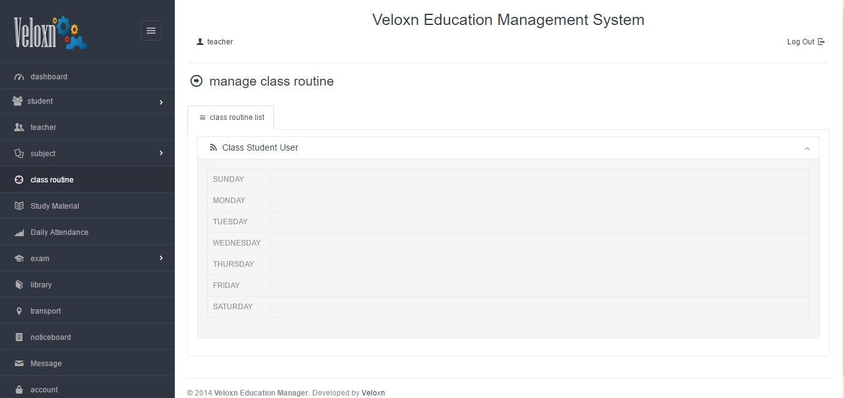This screenshot has width=844, height=398.
Task: Select the class routine list tab
Action: click(x=231, y=117)
